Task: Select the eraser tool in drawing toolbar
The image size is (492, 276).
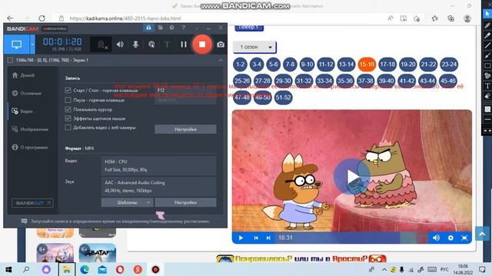Action: (487, 96)
